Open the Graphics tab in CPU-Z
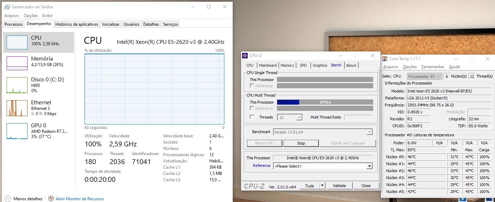Image resolution: width=495 pixels, height=202 pixels. (320, 65)
